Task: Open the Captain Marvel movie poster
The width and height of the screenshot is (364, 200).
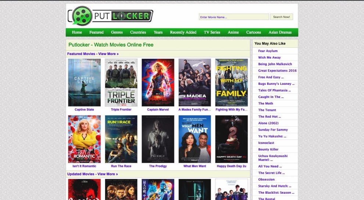Action: (x=158, y=83)
